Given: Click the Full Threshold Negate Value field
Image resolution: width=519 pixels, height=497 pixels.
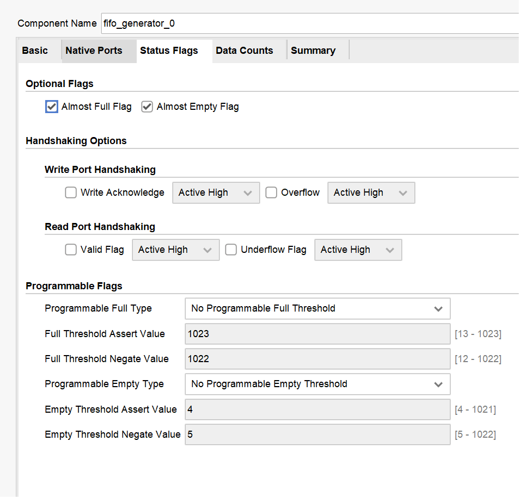Looking at the screenshot, I should pos(317,359).
